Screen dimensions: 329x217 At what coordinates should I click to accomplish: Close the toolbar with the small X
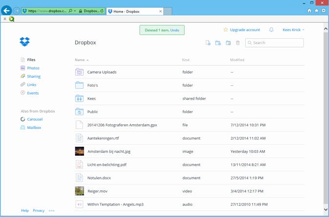(5, 19)
